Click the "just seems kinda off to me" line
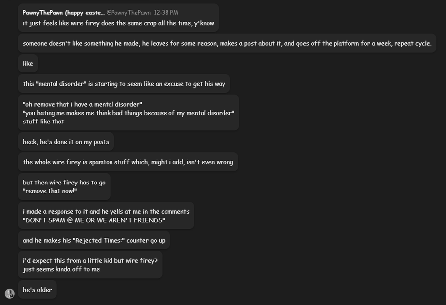This screenshot has width=446, height=305. tap(61, 269)
